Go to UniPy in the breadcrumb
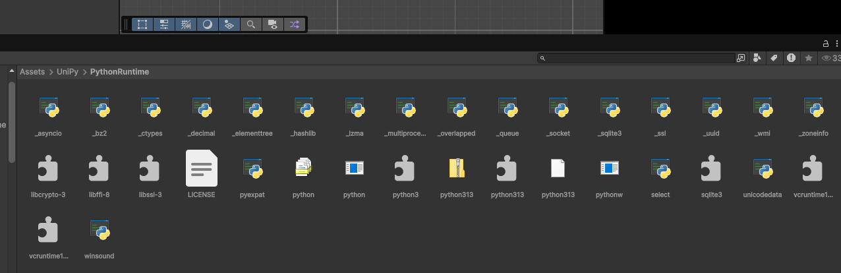The height and width of the screenshot is (273, 841). [68, 71]
